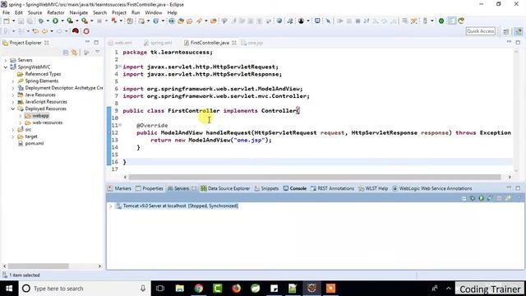Image resolution: width=526 pixels, height=296 pixels.
Task: Expand the target folder node
Action: pyautogui.click(x=13, y=136)
